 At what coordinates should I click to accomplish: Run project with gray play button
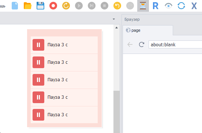pyautogui.click(x=79, y=6)
